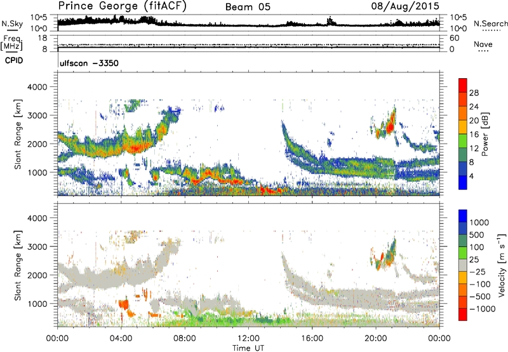508x352 pixels.
Task: Click the '-100' velocity colorbar tick label
Action: tap(479, 284)
